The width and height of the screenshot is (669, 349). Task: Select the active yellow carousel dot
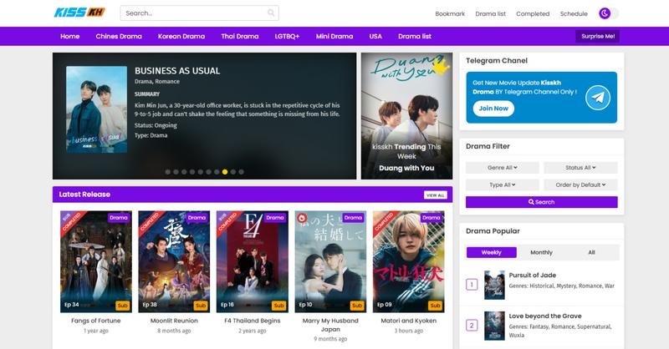coord(225,172)
